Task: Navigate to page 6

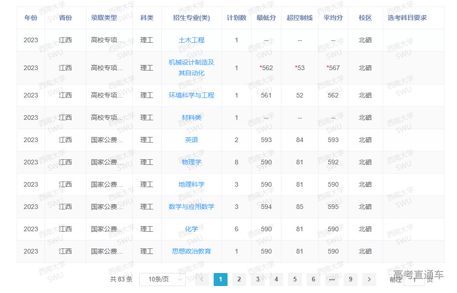Action: 313,279
